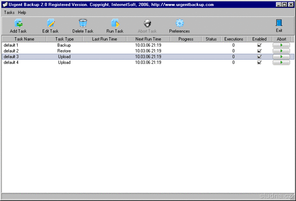Image resolution: width=296 pixels, height=201 pixels.
Task: Click green play button for default 1
Action: click(x=281, y=45)
